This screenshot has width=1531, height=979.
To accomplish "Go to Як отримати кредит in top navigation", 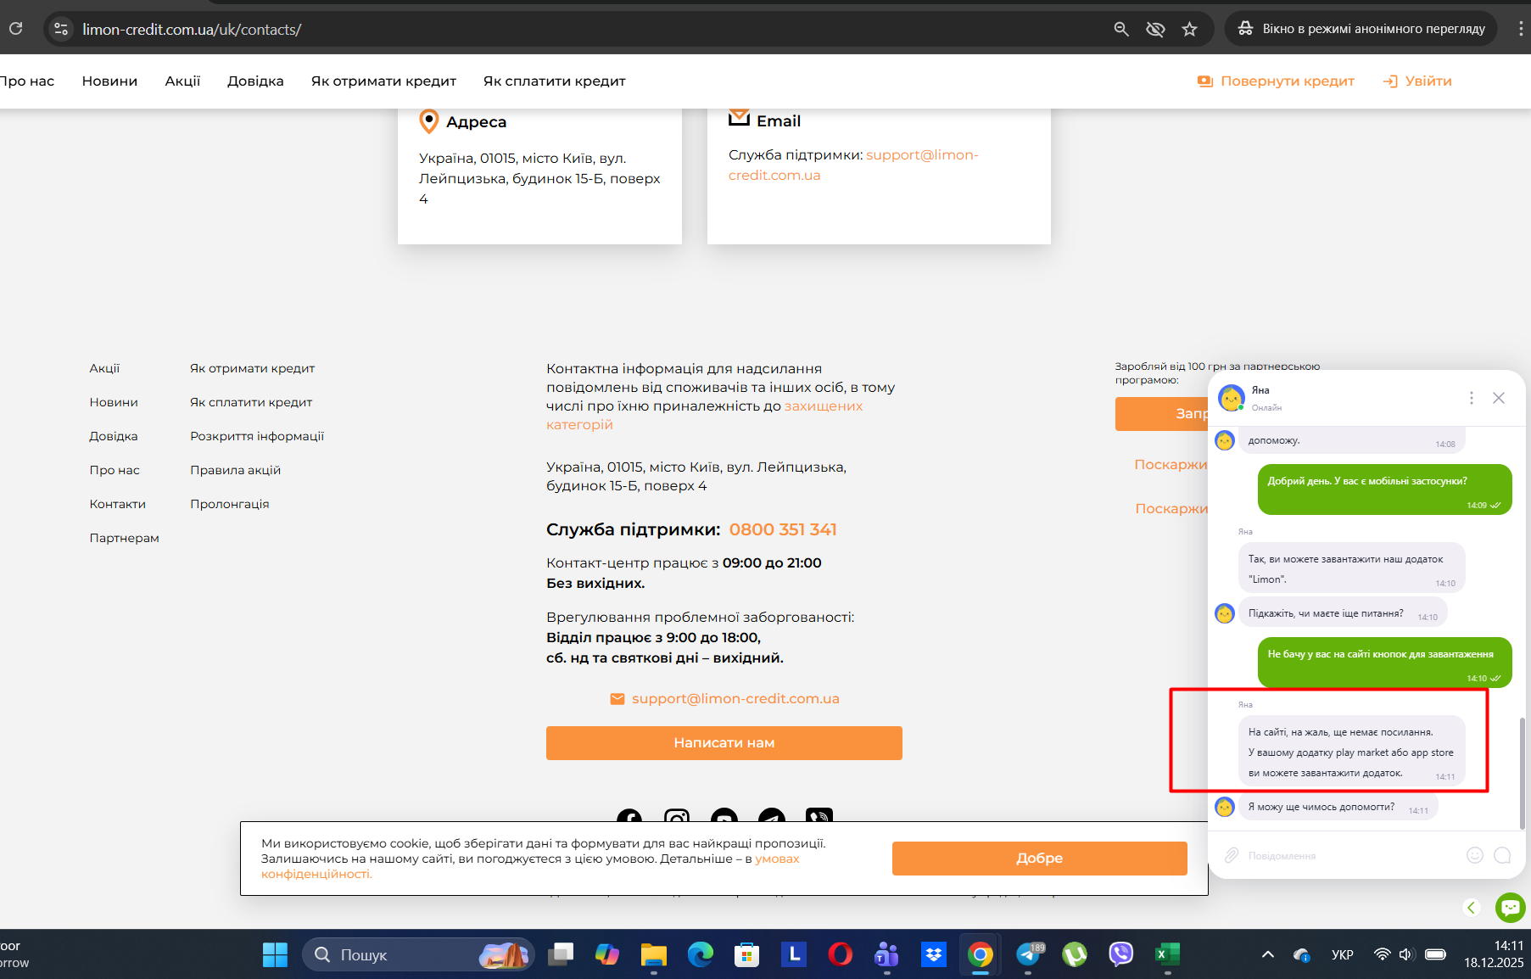I will pyautogui.click(x=383, y=81).
